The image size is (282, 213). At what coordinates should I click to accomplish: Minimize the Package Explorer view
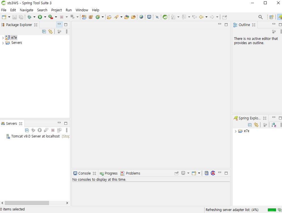coord(59,24)
